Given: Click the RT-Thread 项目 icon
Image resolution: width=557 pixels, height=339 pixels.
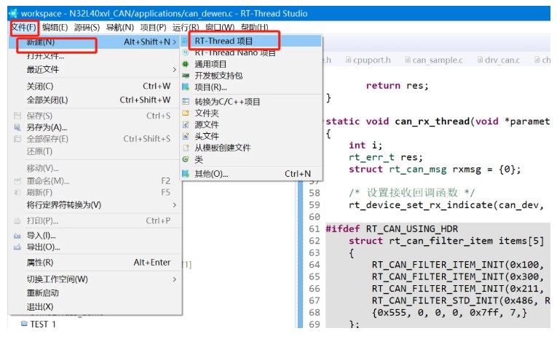Looking at the screenshot, I should [x=185, y=41].
